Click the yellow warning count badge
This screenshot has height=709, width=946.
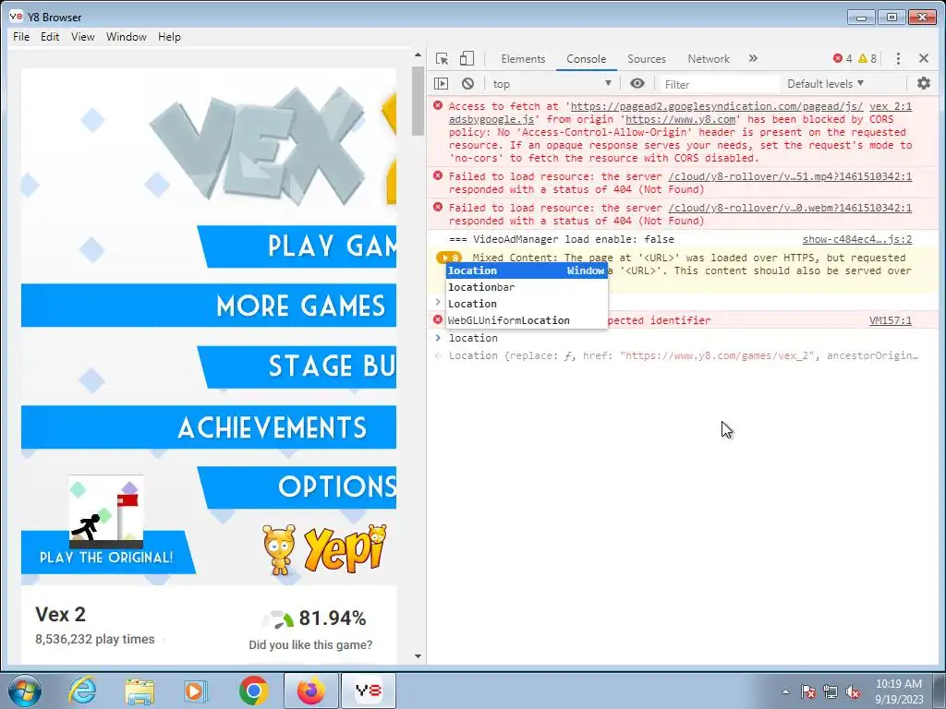tap(867, 58)
